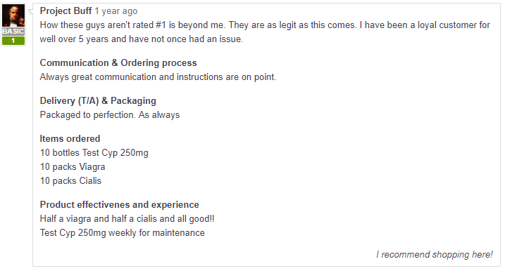This screenshot has height=271, width=505.
Task: Click the comment bubble pointer arrow
Action: click(30, 12)
